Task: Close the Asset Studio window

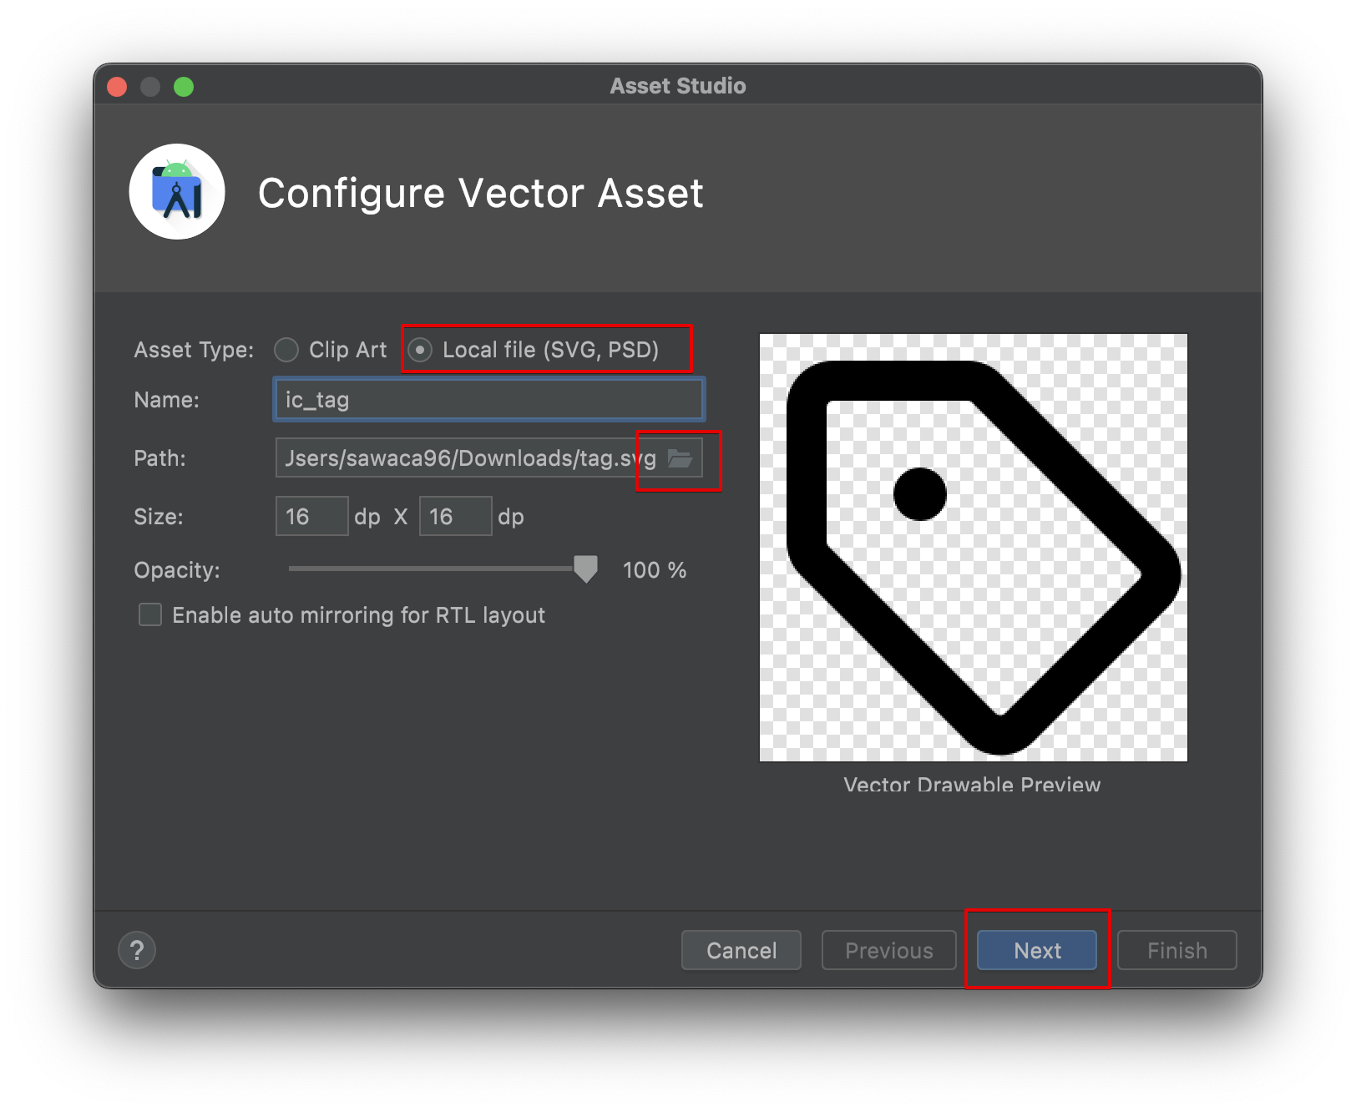Action: [x=118, y=87]
